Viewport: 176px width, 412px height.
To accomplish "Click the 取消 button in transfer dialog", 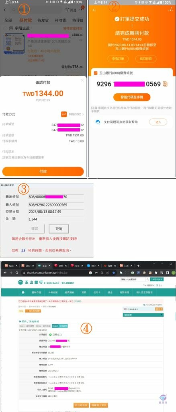I will tap(59, 229).
